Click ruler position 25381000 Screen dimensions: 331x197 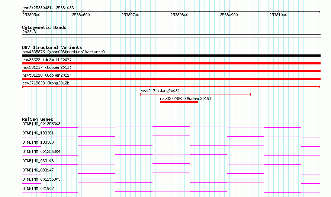pyautogui.click(x=278, y=15)
